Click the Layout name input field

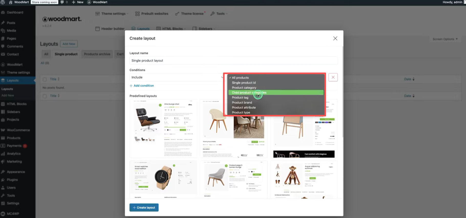tap(233, 61)
